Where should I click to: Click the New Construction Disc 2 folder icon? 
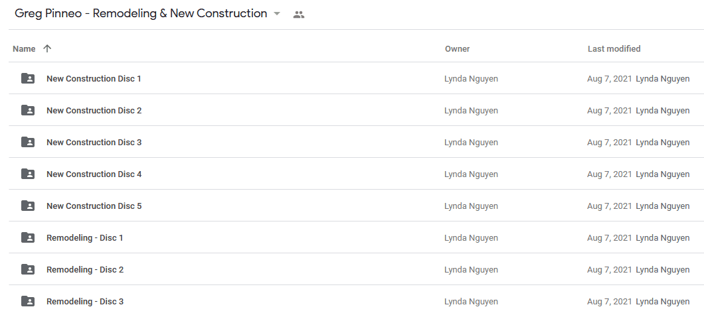coord(28,110)
